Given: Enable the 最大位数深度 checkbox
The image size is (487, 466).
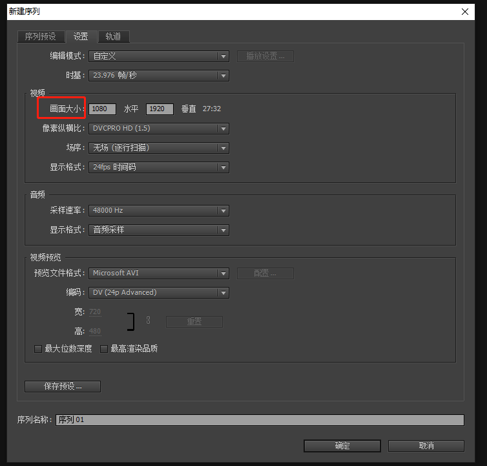Looking at the screenshot, I should [38, 349].
